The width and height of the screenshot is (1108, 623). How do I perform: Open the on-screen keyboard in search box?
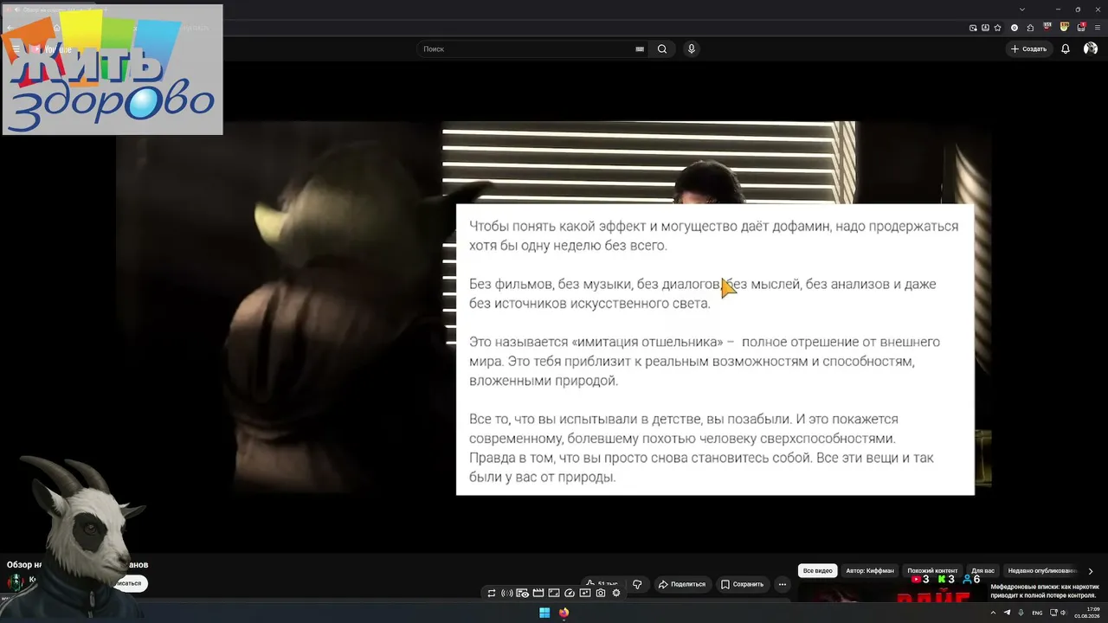point(640,49)
